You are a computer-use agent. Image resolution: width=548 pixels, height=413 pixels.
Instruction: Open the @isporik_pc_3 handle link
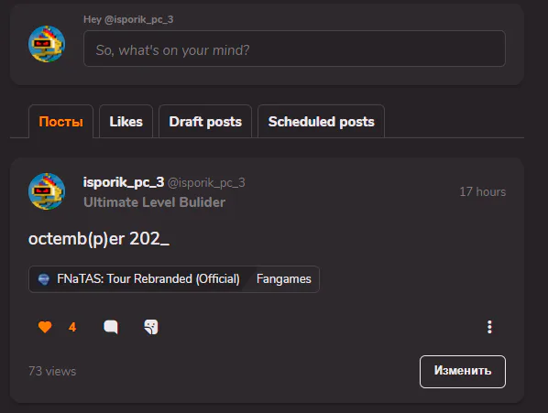tap(206, 182)
